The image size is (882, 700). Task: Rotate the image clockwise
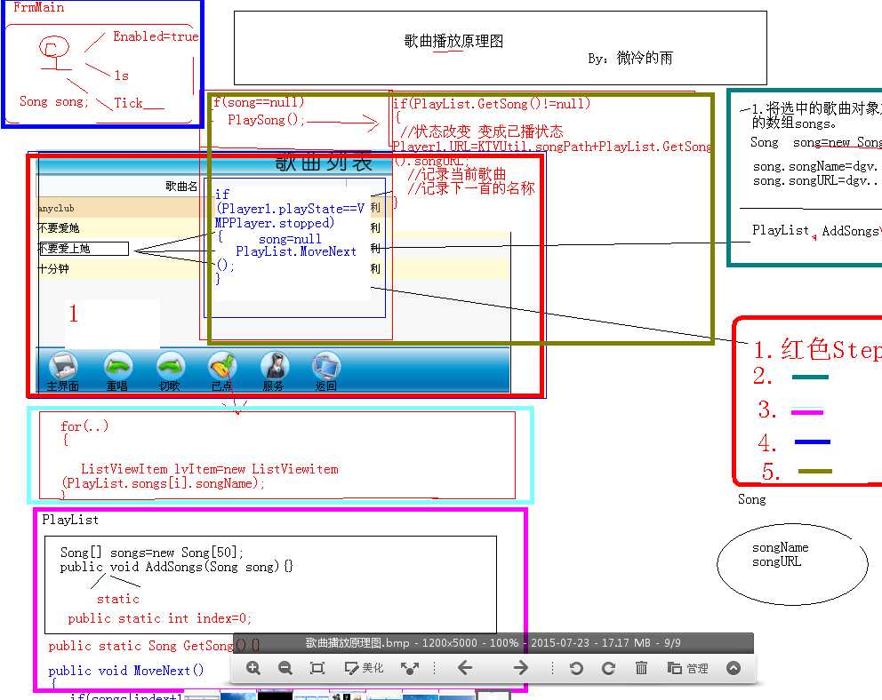click(x=608, y=668)
